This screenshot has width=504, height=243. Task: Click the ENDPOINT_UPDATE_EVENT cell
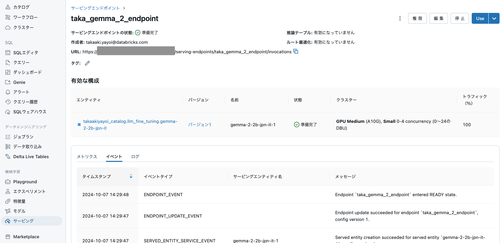(173, 216)
